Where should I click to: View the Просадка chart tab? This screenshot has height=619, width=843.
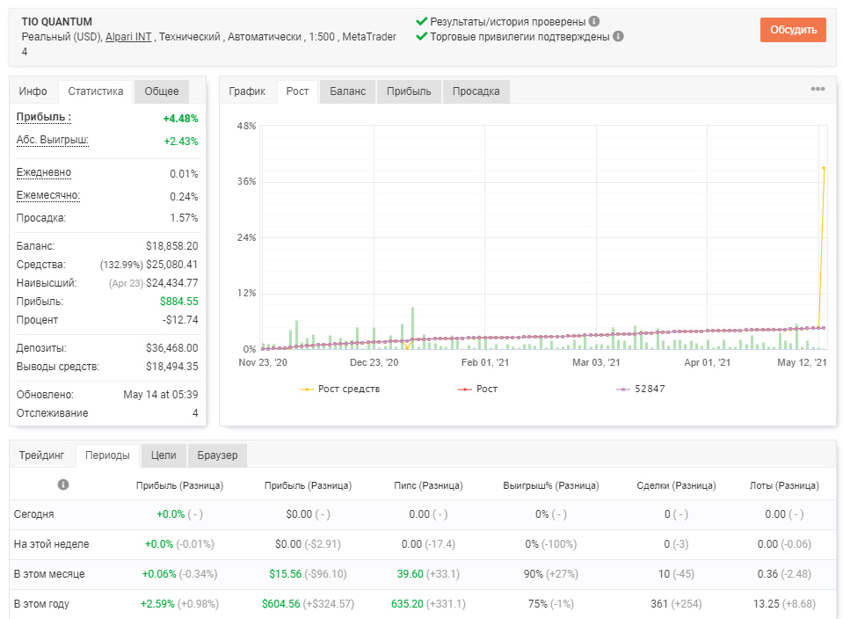[476, 91]
